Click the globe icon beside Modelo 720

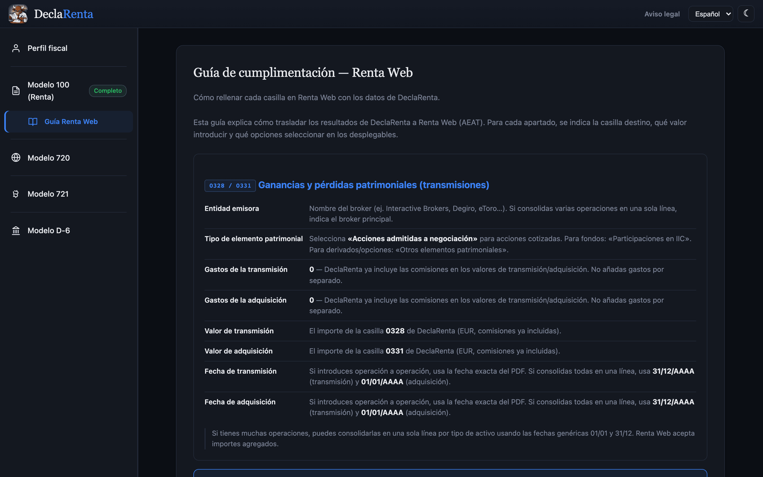pyautogui.click(x=16, y=158)
